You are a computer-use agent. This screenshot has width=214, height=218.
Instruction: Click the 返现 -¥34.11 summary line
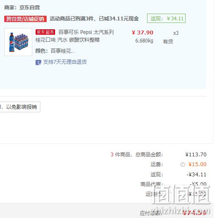178,175
